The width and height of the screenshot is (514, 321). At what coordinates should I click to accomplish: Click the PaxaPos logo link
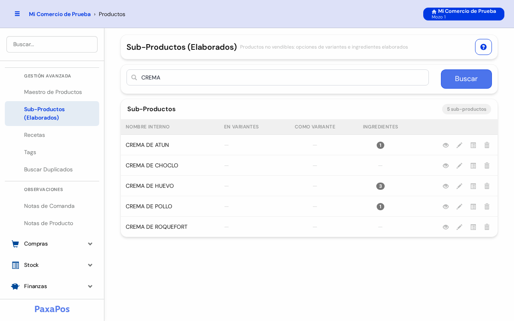[52, 309]
